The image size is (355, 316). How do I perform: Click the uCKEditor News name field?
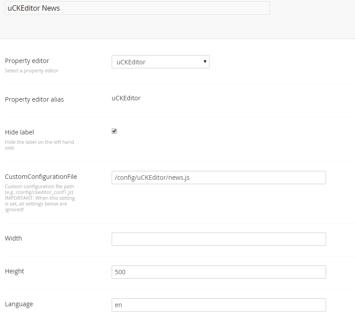(x=137, y=8)
